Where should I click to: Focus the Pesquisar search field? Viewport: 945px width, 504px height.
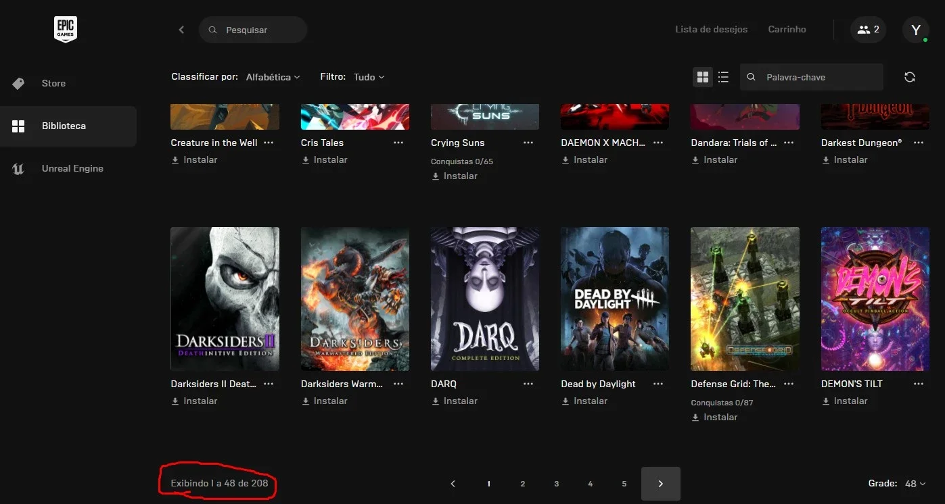[x=253, y=30]
